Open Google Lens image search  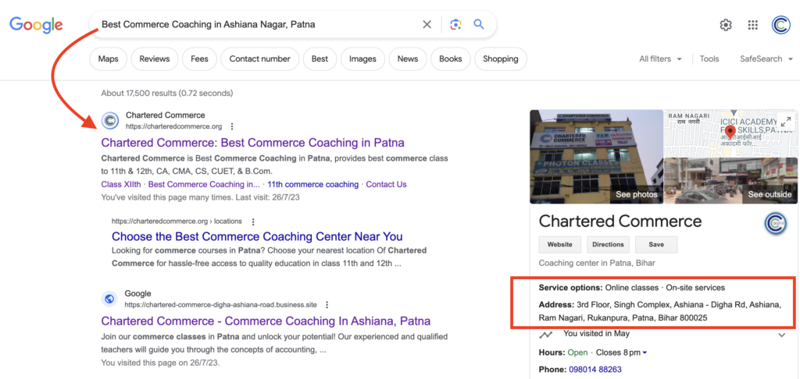455,24
